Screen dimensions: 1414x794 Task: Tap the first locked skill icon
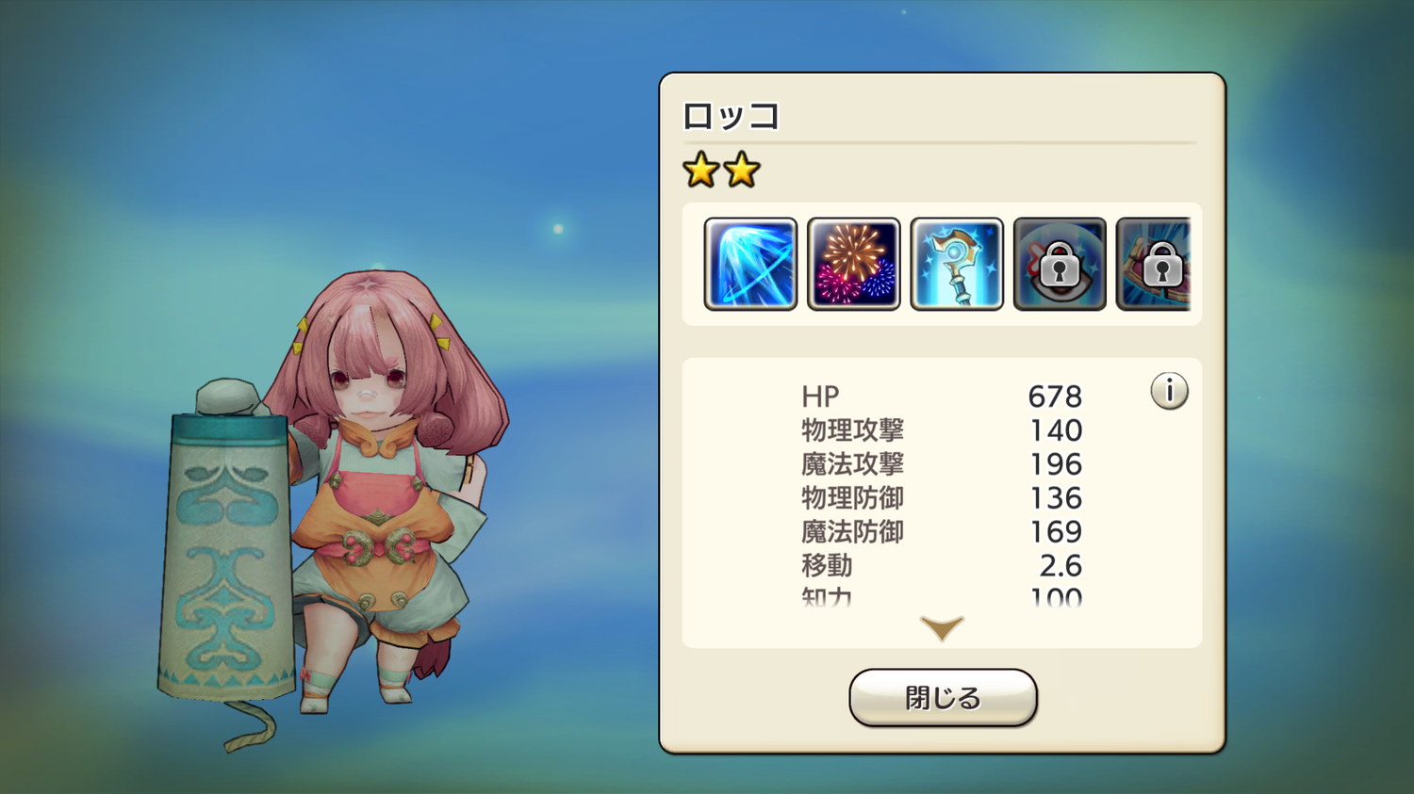pyautogui.click(x=1059, y=264)
